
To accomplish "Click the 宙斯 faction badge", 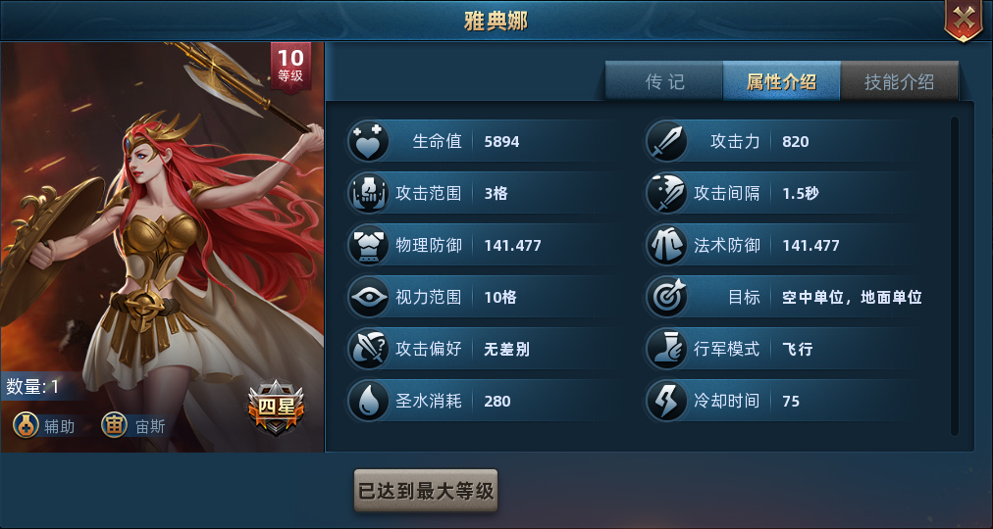I will click(x=133, y=426).
